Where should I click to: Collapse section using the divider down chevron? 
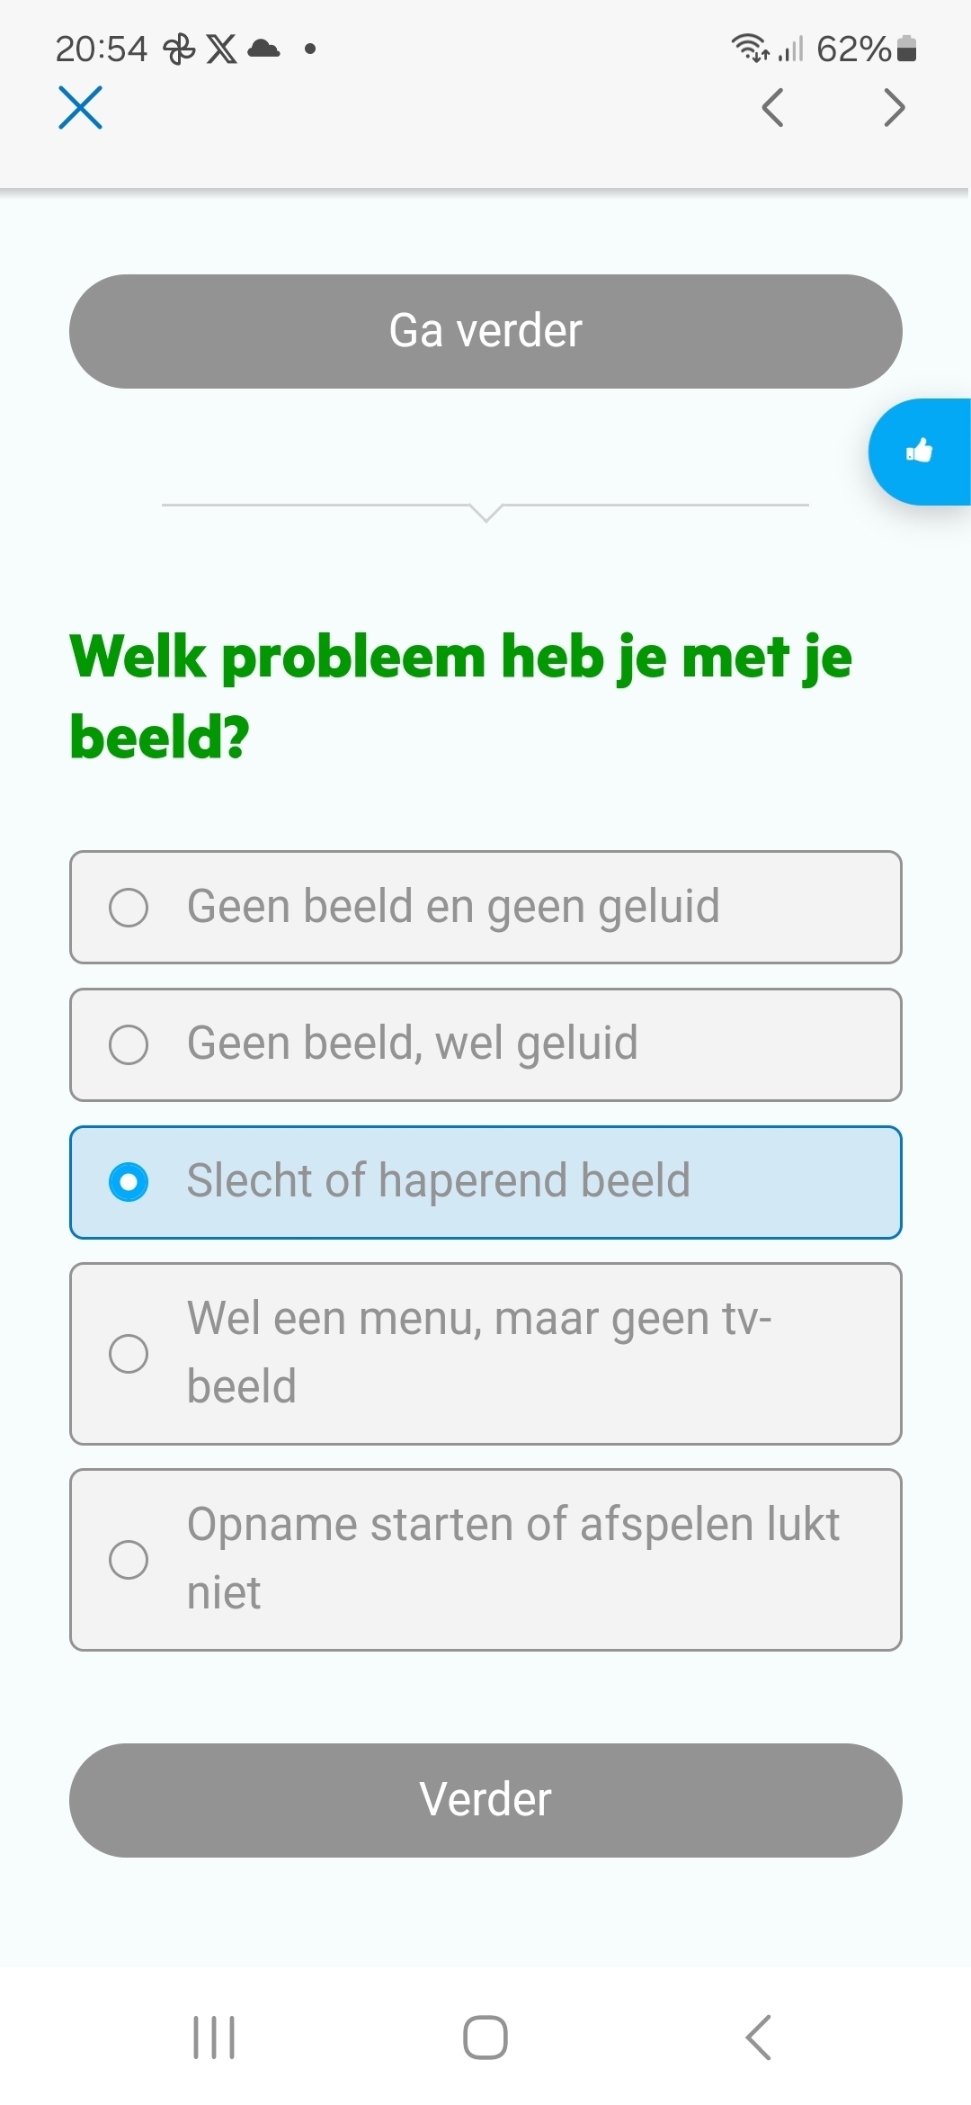[485, 513]
